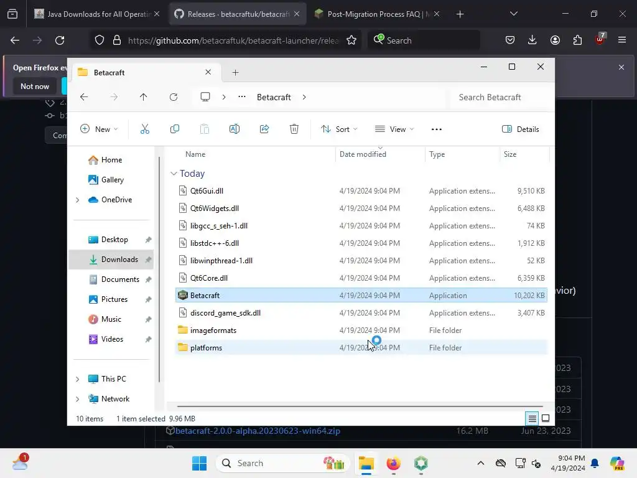637x478 pixels.
Task: Open Firefox application hamburger menu
Action: click(x=622, y=40)
